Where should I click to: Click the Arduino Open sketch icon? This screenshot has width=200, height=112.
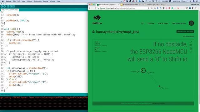[x=11, y=6]
